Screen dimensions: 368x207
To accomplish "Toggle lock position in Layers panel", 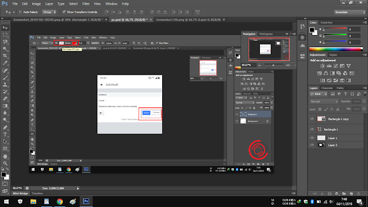I will click(x=332, y=109).
